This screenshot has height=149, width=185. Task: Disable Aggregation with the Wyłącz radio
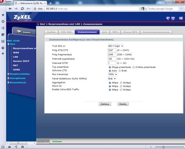click(x=121, y=83)
